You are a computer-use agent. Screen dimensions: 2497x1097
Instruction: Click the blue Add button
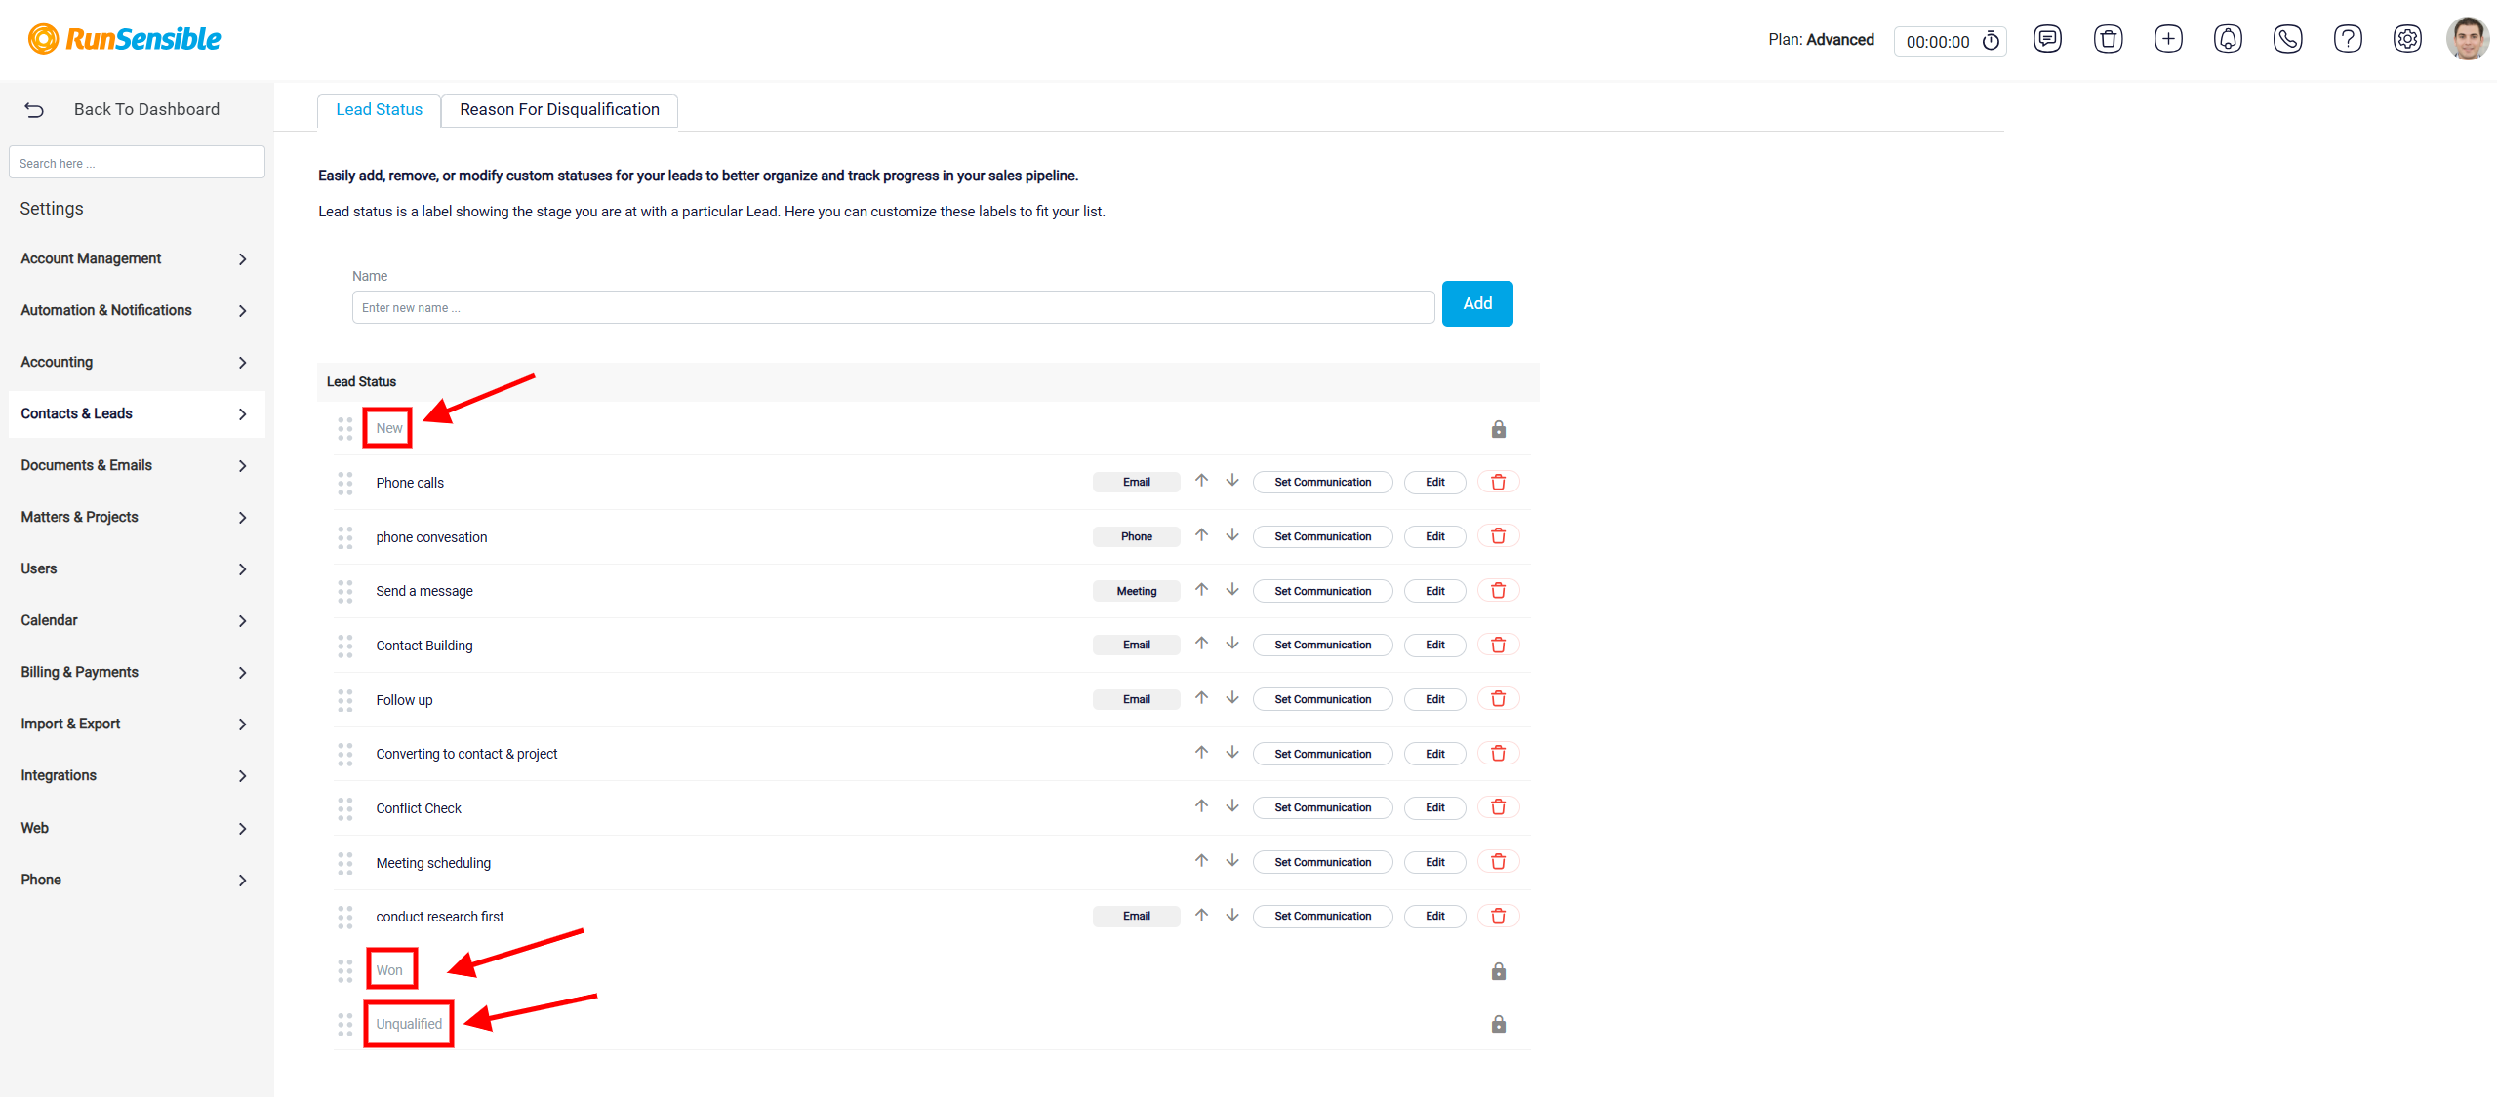[x=1476, y=303]
